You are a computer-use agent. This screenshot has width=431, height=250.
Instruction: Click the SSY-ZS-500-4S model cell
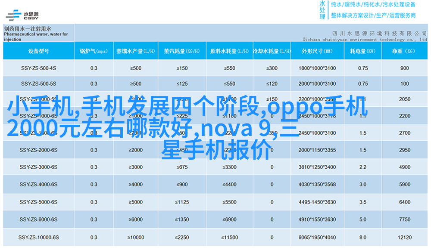39,68
